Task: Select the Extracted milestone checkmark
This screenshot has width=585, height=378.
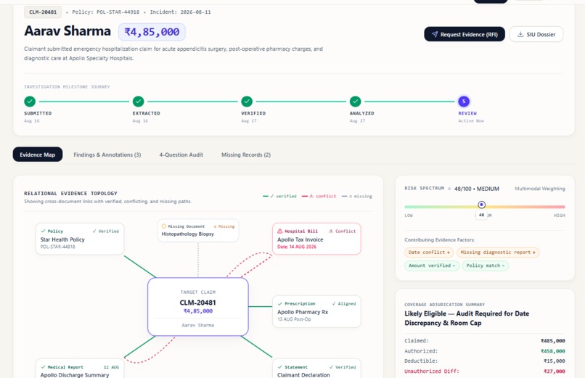Action: (x=139, y=102)
